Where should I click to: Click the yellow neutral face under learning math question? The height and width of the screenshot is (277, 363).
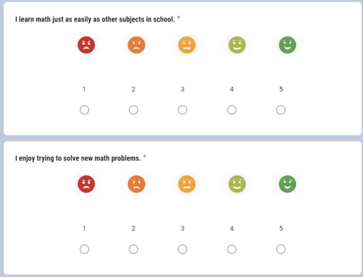point(187,45)
